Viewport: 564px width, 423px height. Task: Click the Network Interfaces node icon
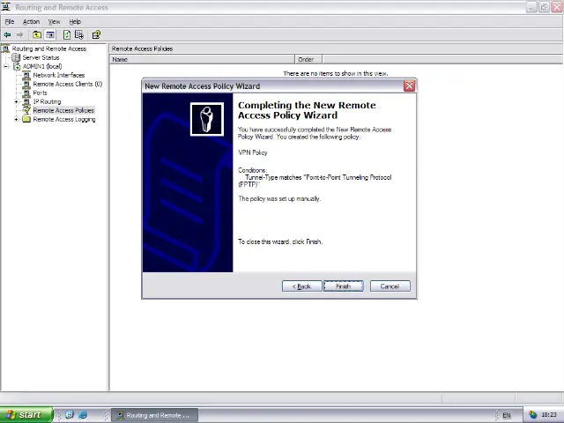[26, 75]
